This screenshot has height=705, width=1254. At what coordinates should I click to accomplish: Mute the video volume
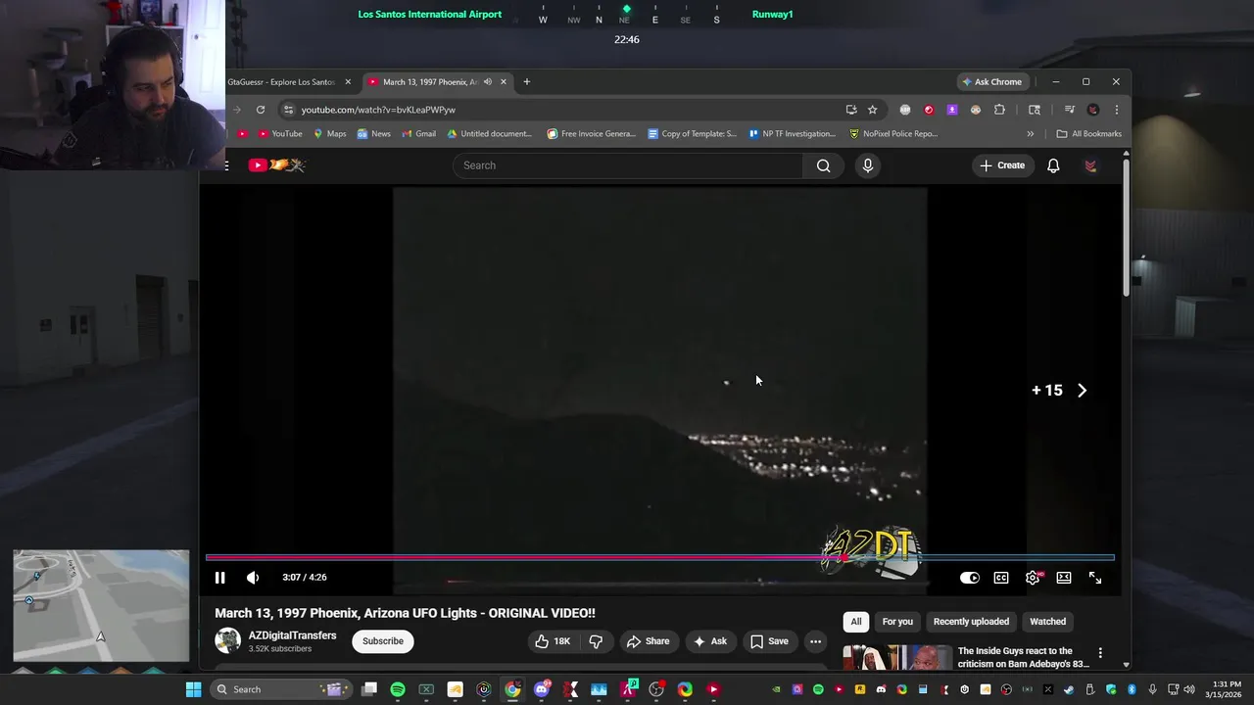pos(253,578)
